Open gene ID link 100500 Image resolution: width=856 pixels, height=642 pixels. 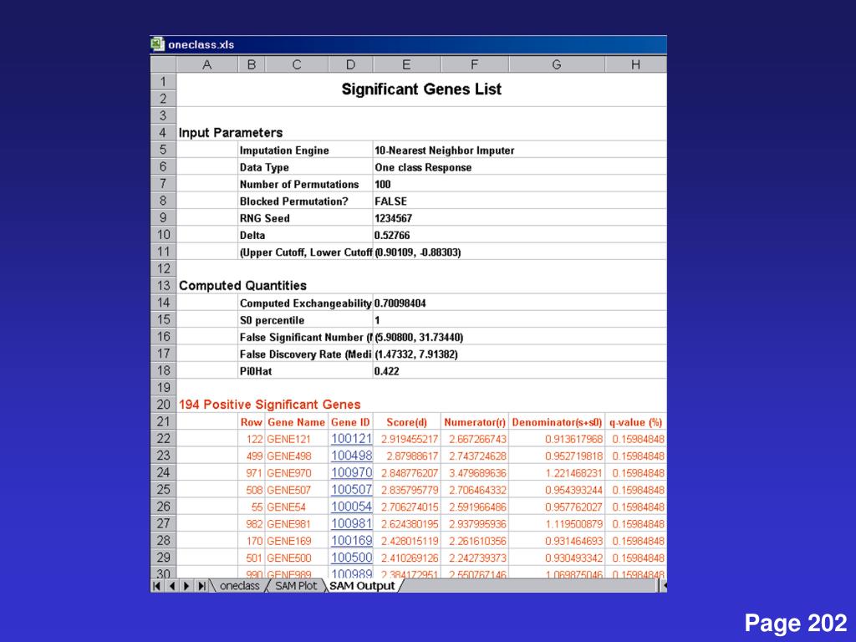(352, 557)
